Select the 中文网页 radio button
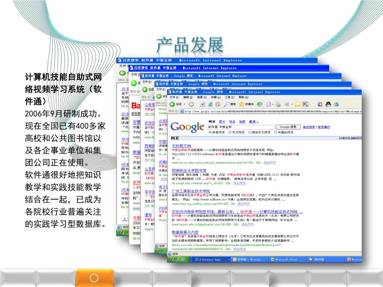 click(230, 132)
